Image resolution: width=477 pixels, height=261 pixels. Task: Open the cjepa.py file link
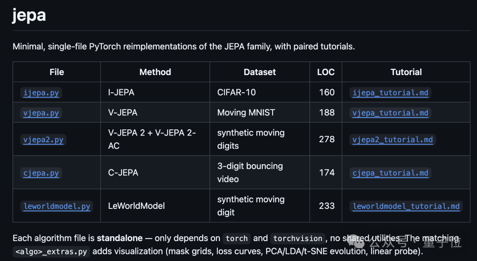coord(41,173)
